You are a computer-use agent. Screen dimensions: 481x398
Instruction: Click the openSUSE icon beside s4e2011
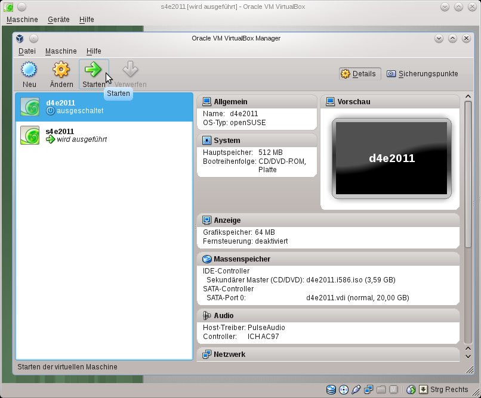click(x=30, y=135)
